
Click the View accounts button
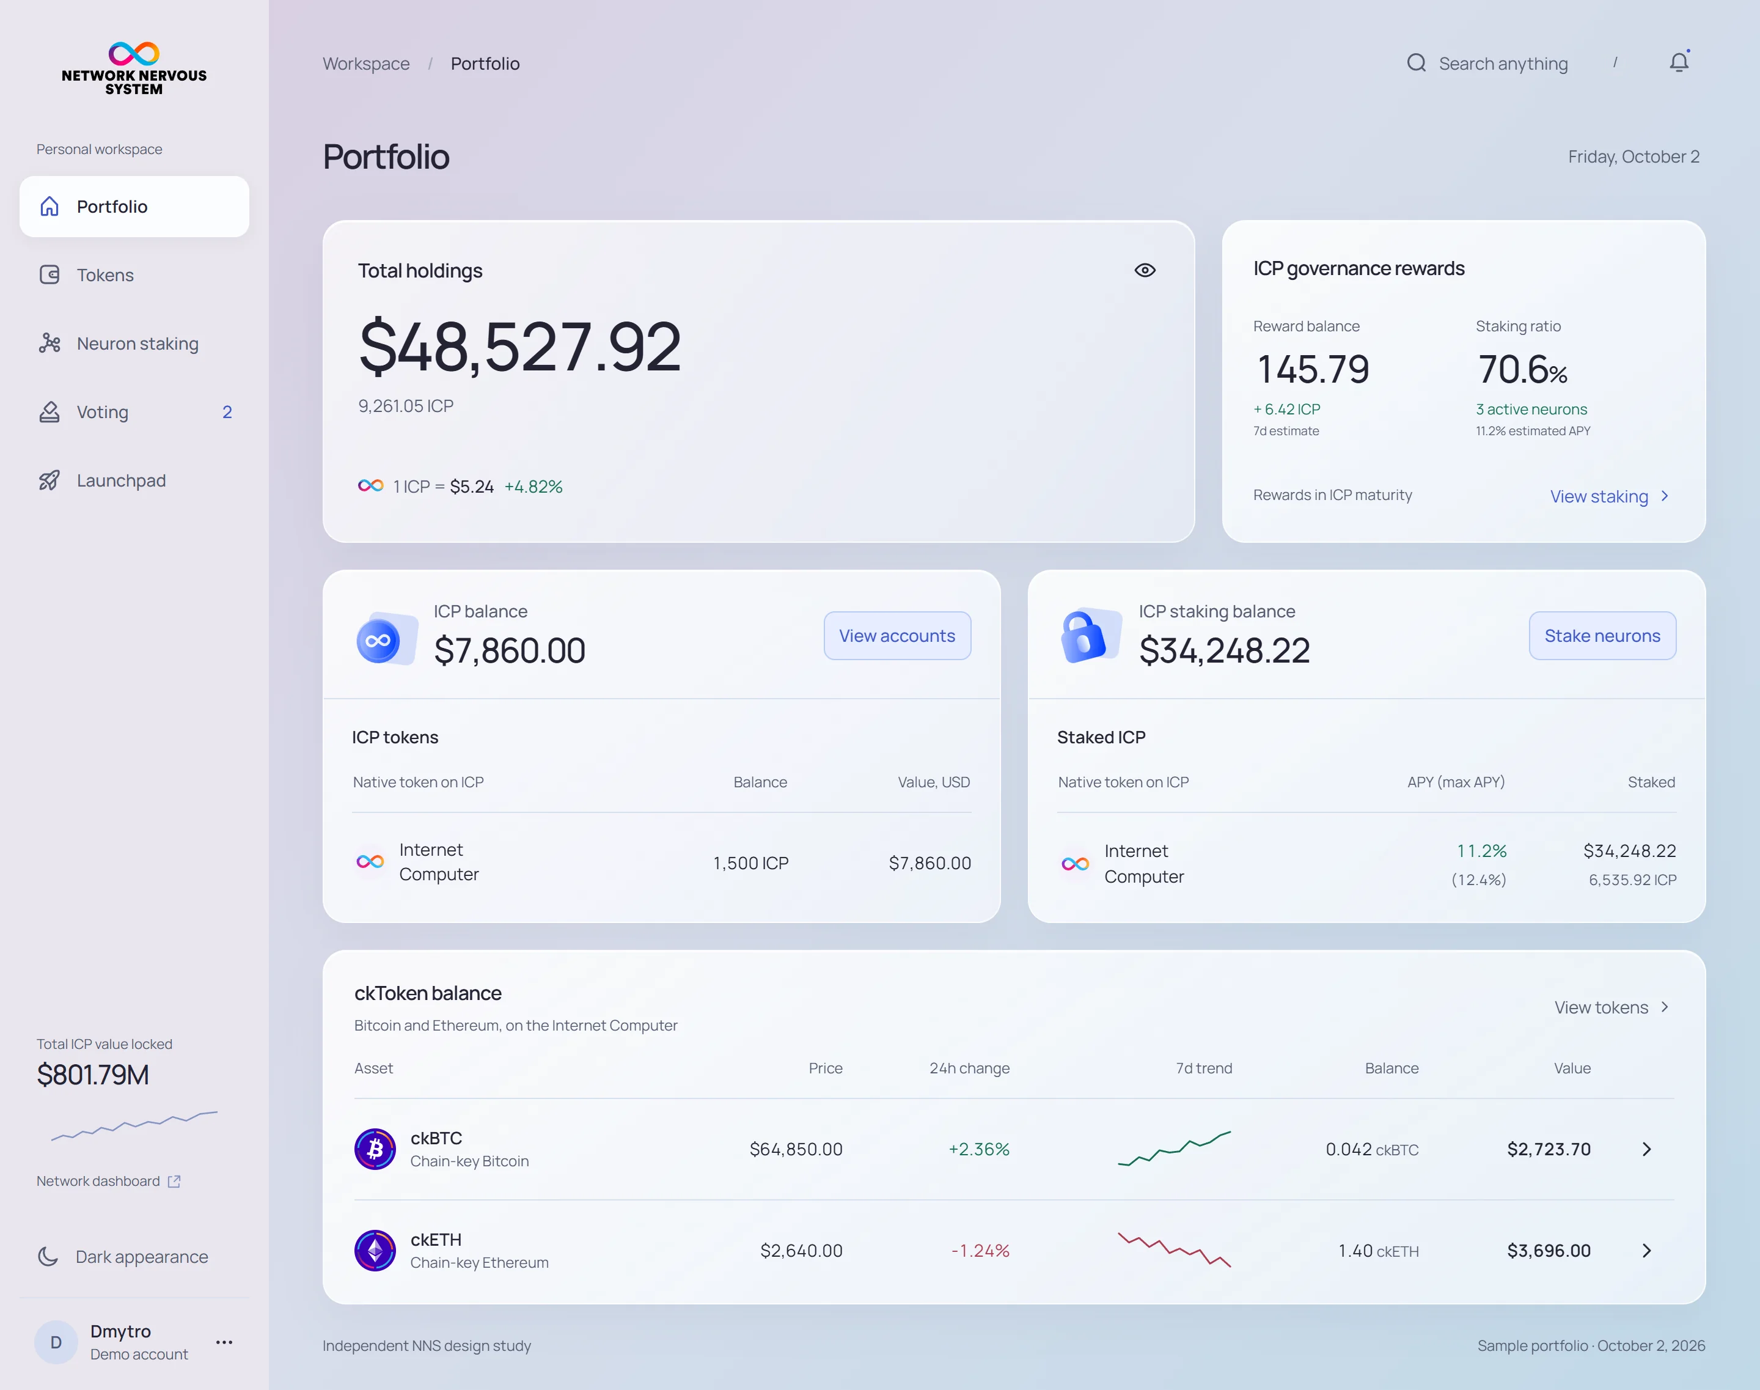pos(898,636)
